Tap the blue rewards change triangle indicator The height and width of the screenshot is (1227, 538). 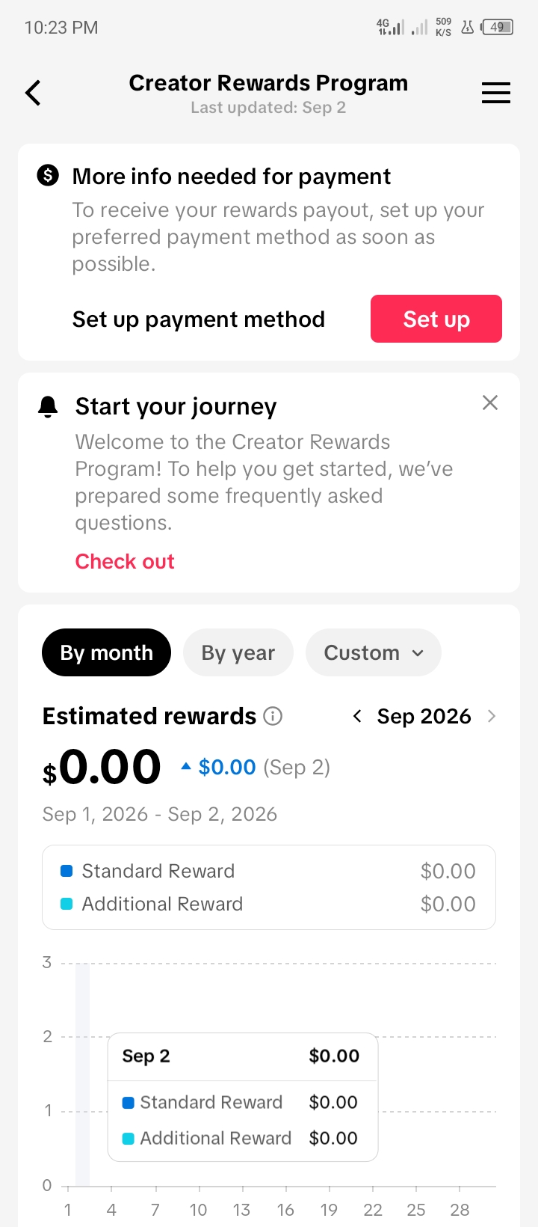186,766
